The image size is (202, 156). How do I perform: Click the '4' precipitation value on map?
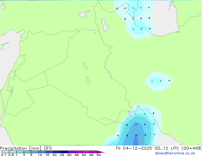click(x=145, y=124)
